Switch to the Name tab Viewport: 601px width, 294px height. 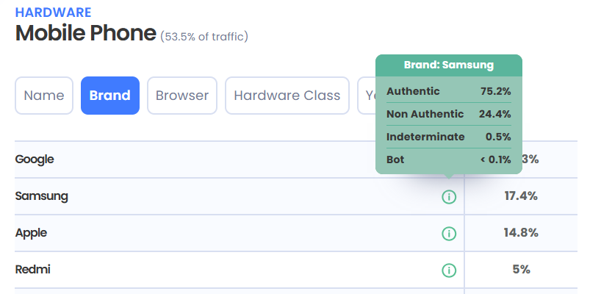pyautogui.click(x=44, y=96)
